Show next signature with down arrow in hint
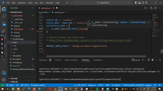The width and height of the screenshot is (163, 91). tap(89, 26)
